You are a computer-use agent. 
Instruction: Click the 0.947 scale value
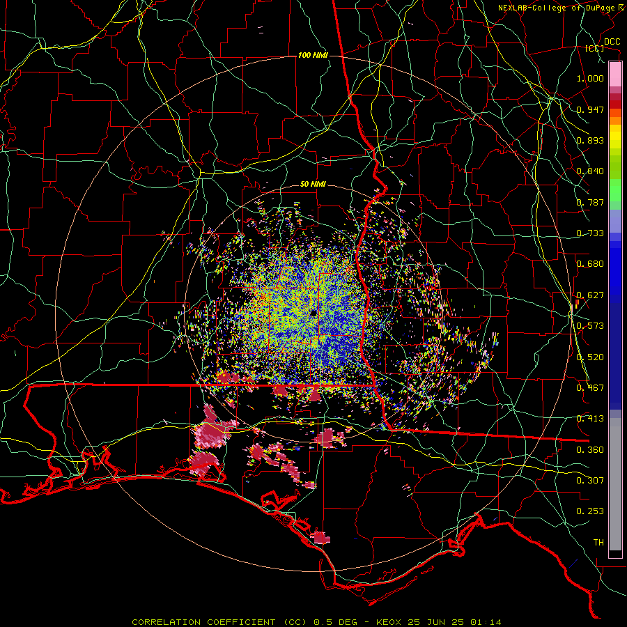click(x=590, y=109)
